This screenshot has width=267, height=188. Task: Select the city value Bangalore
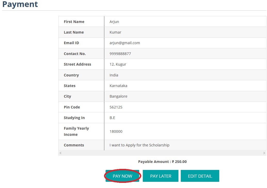(x=118, y=96)
